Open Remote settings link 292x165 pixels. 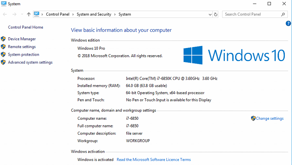click(x=22, y=47)
